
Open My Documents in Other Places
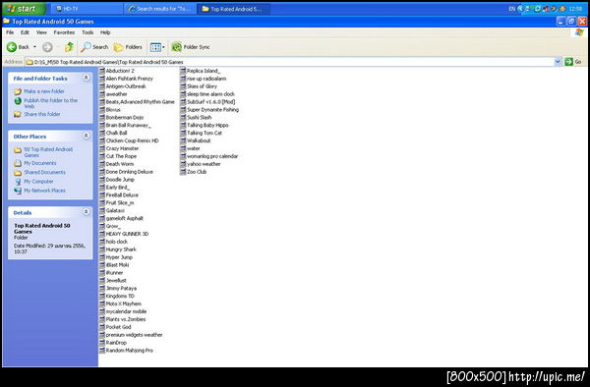[x=40, y=163]
